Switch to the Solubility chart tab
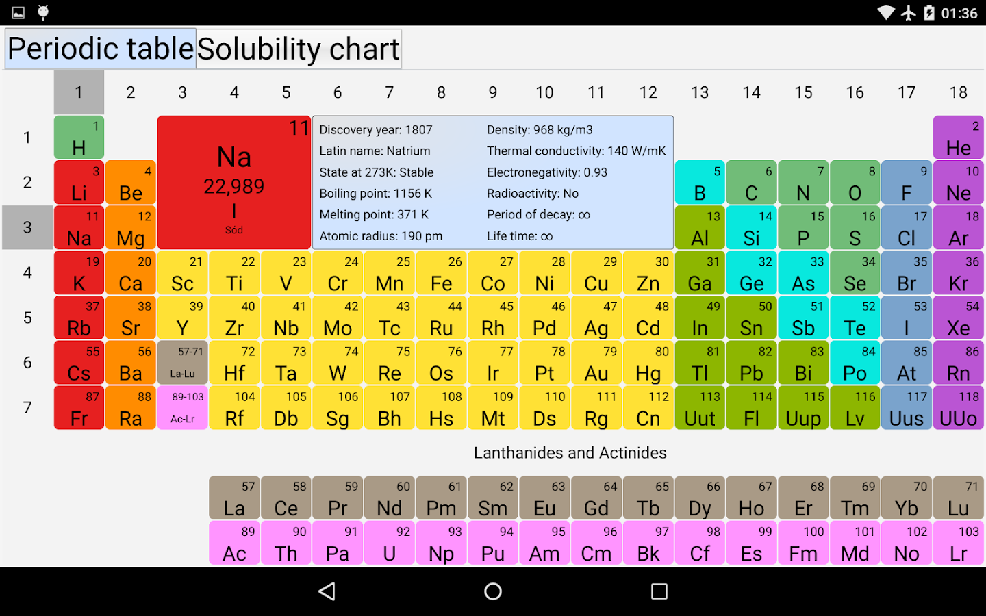986x616 pixels. [298, 49]
